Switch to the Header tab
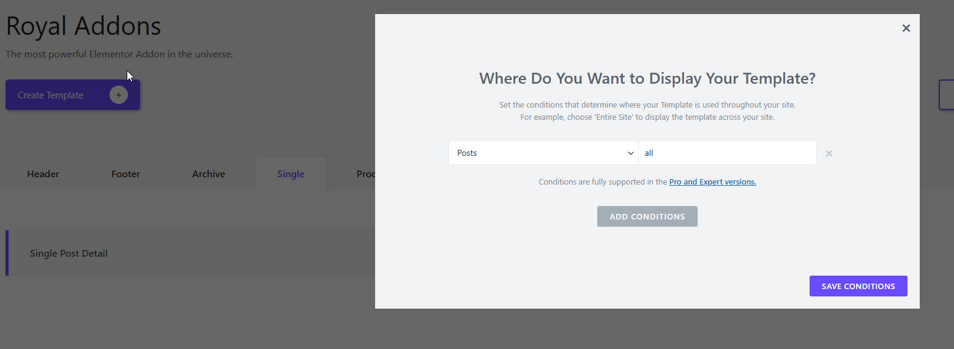This screenshot has width=954, height=349. [43, 174]
